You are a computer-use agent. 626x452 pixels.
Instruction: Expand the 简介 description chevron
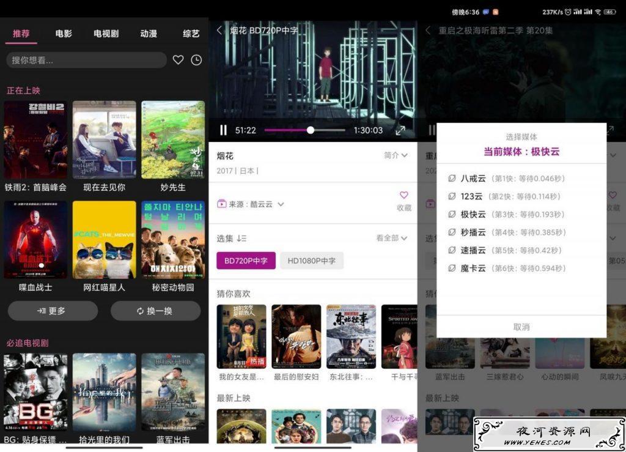[x=405, y=155]
